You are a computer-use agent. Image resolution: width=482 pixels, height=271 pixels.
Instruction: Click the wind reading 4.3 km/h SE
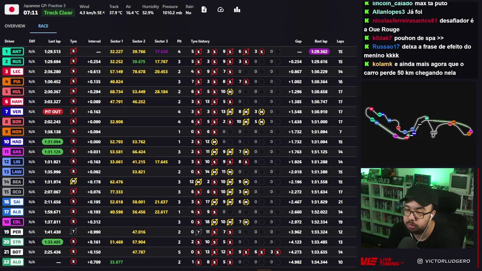(x=91, y=13)
